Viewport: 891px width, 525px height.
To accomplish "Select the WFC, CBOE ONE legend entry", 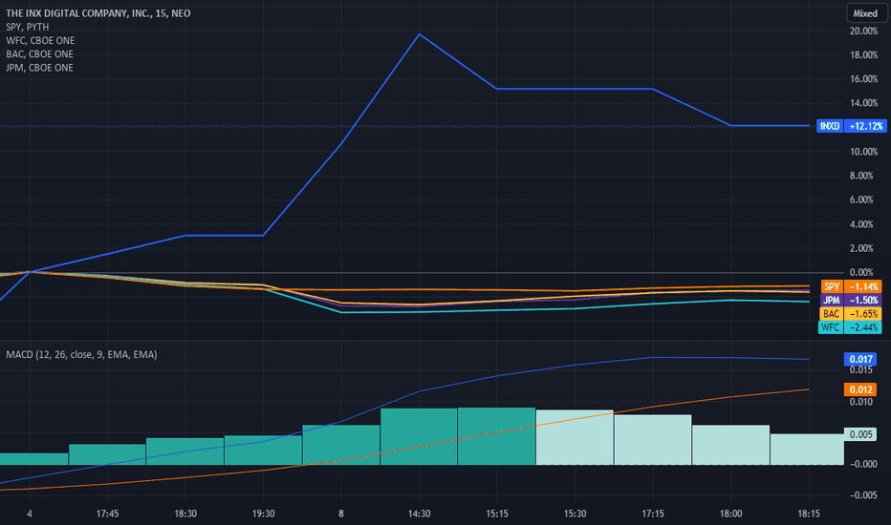I will pos(40,40).
